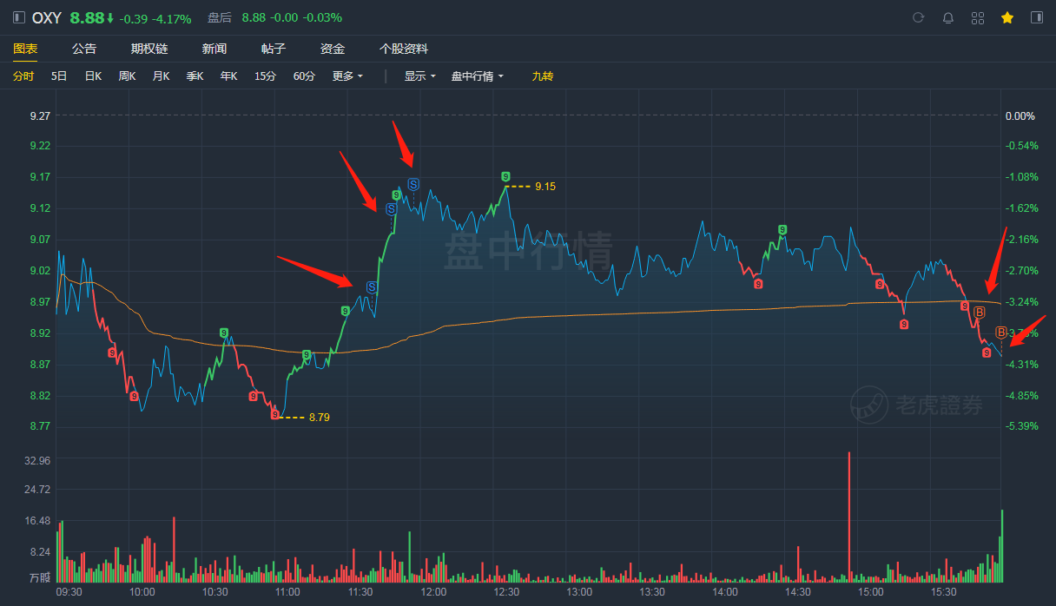Click the tallest red volume bar near 14:50
The image size is (1056, 606).
click(848, 517)
